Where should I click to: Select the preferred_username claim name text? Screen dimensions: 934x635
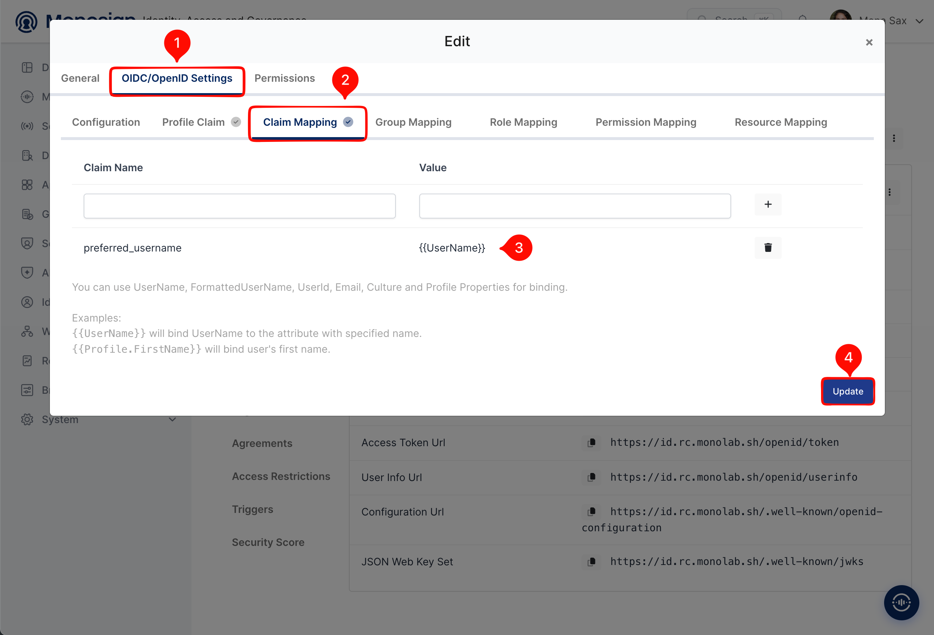pos(133,248)
